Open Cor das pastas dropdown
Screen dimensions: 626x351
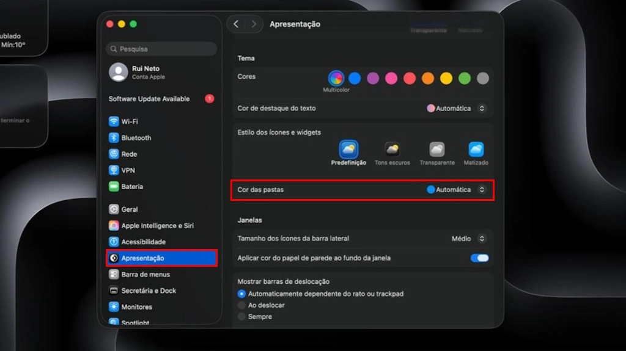click(x=458, y=190)
